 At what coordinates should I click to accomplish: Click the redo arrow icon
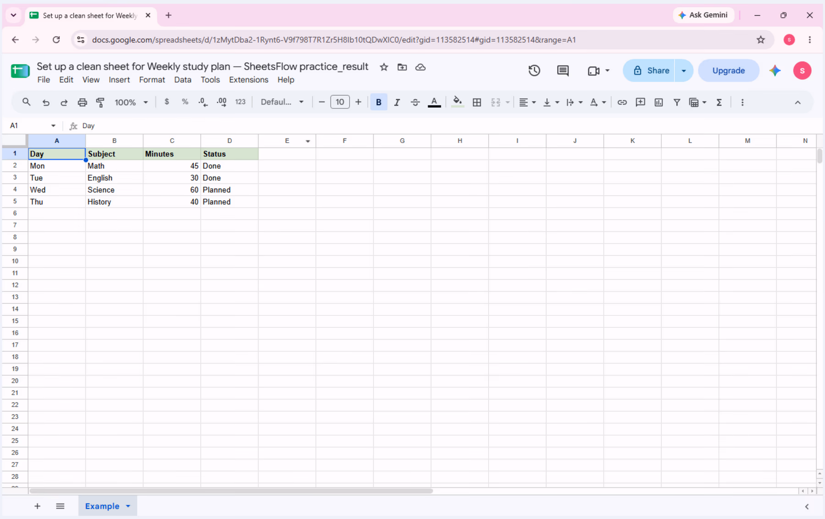64,102
